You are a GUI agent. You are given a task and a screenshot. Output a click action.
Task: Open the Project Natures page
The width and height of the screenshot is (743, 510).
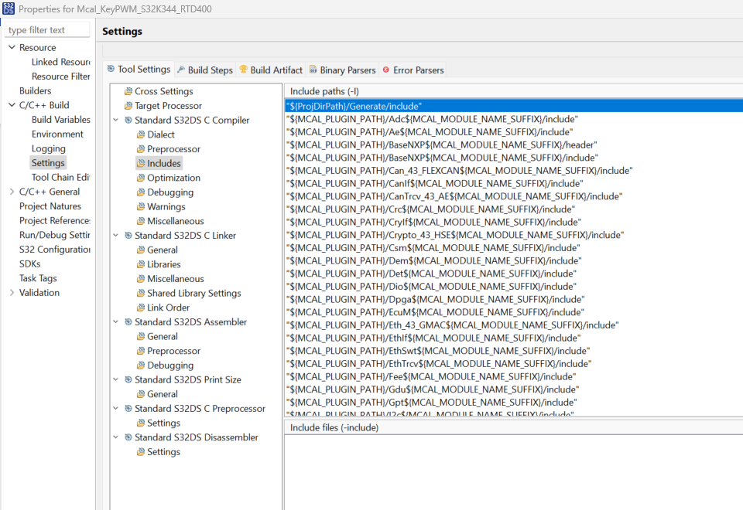[x=50, y=206]
